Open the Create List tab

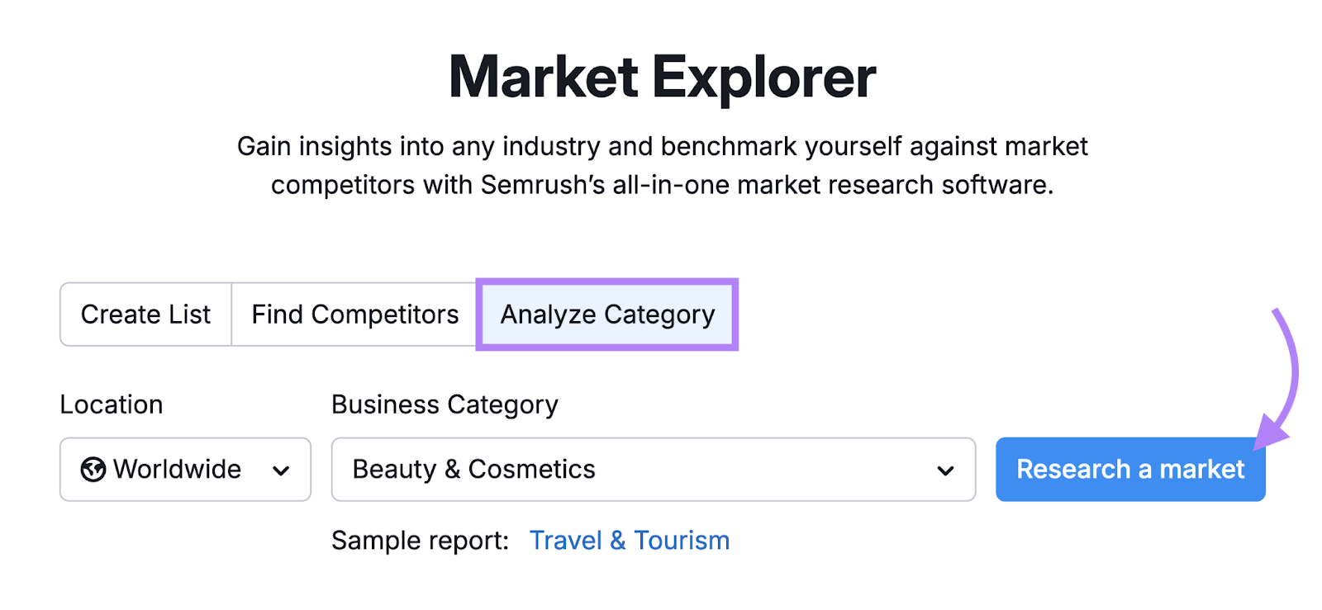(x=145, y=314)
